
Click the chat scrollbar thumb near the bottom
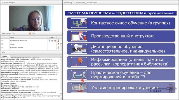61,94
